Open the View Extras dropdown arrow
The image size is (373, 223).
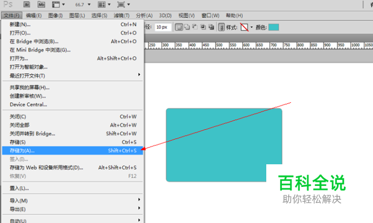pyautogui.click(x=64, y=4)
